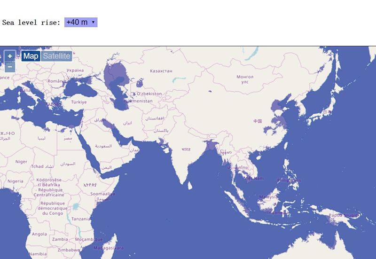Click the Україна country label

pyautogui.click(x=75, y=70)
